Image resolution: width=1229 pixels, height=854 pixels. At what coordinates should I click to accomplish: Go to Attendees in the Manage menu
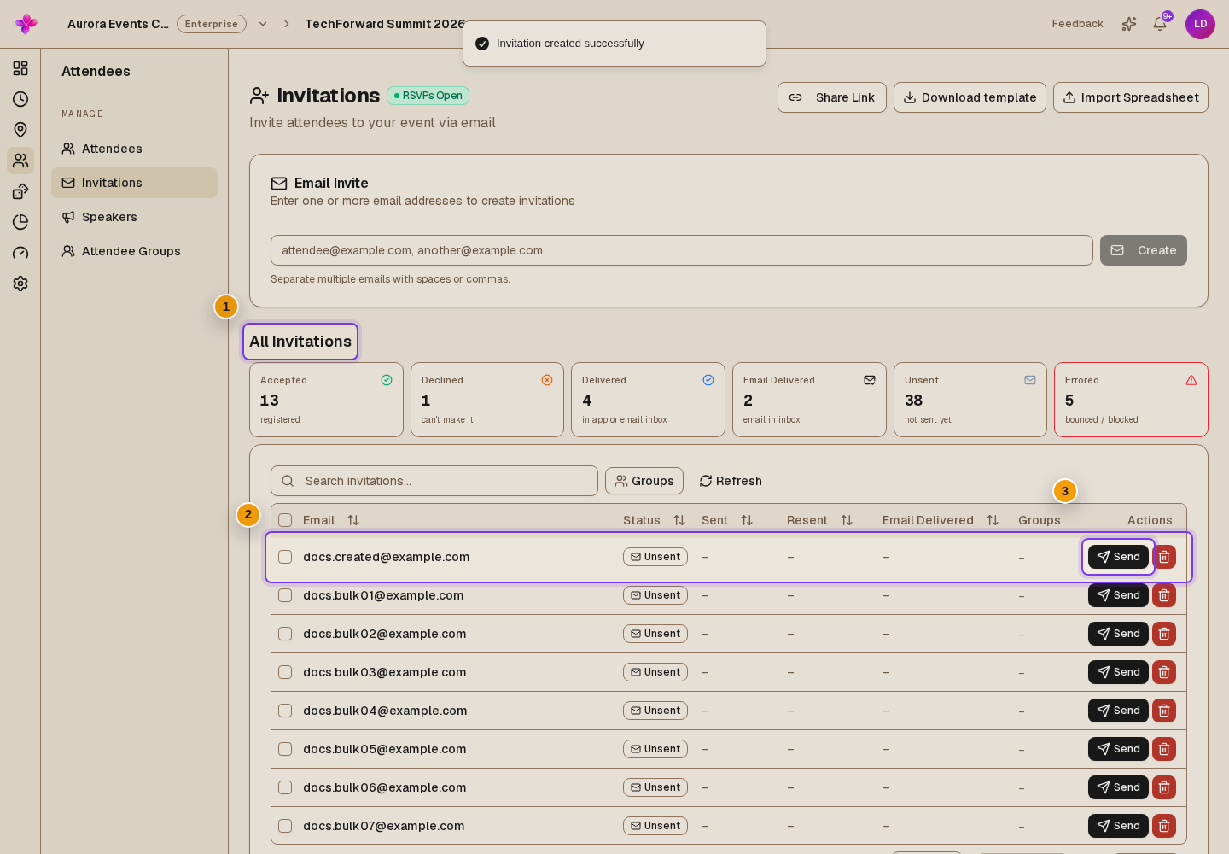[134, 149]
